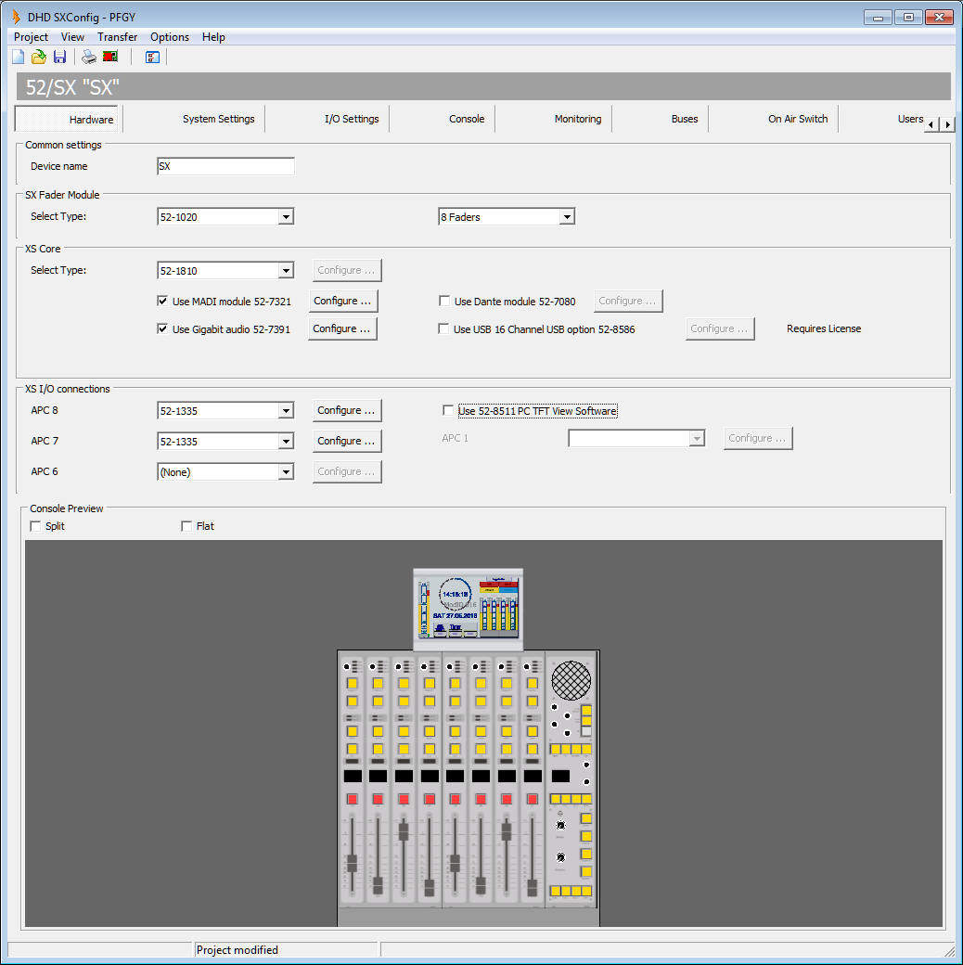
Task: Click the round speaker grille in console preview
Action: point(571,681)
